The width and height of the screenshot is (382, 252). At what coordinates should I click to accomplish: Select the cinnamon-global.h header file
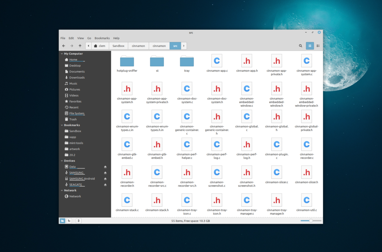tap(276, 117)
